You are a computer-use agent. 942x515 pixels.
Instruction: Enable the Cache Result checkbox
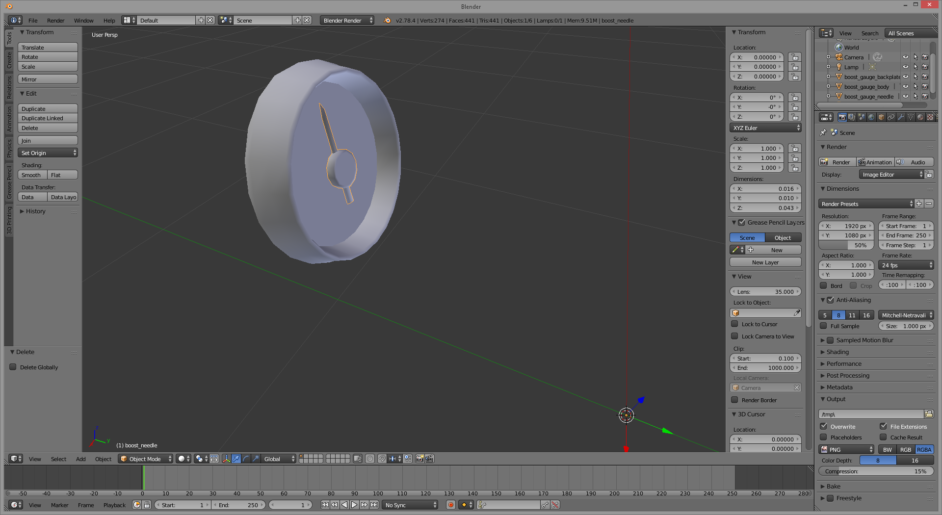click(883, 437)
